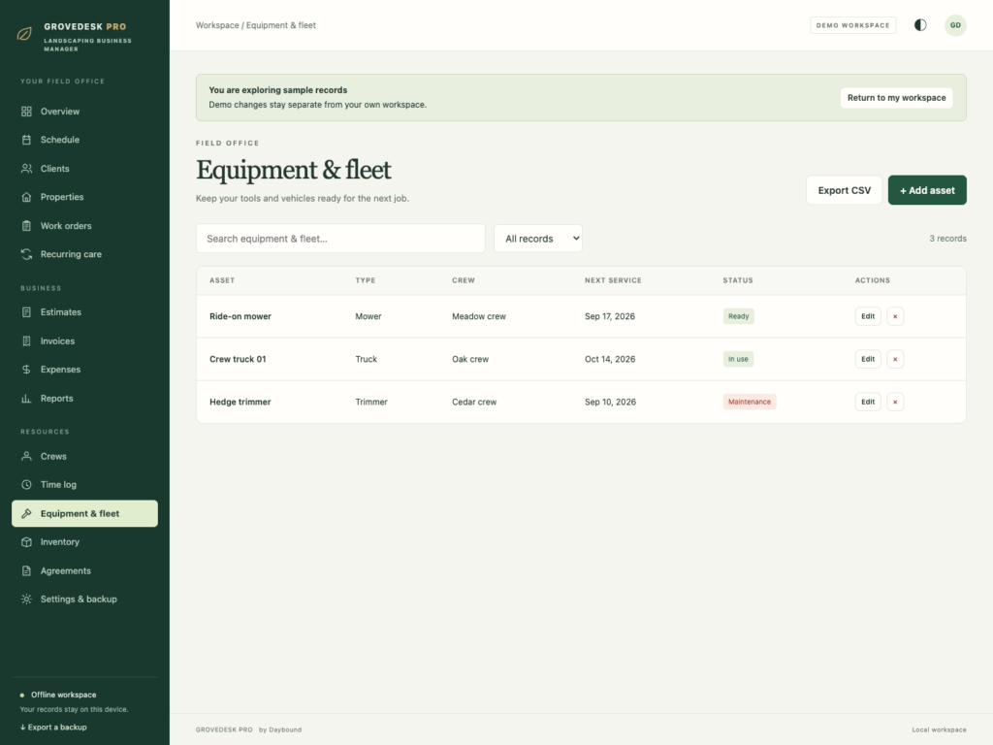Click the Export CSV button

pos(845,190)
